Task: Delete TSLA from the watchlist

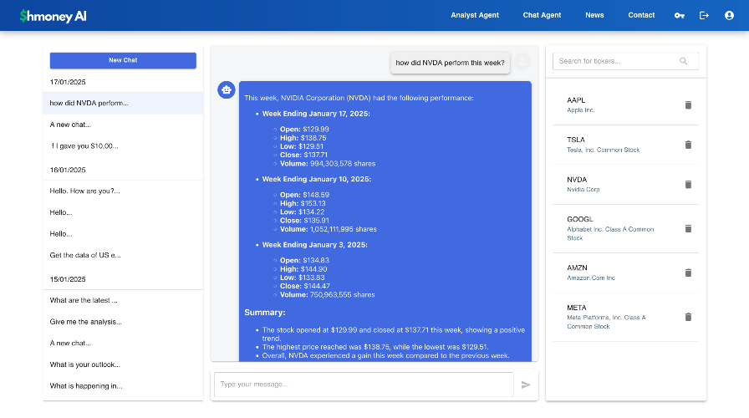Action: 688,145
